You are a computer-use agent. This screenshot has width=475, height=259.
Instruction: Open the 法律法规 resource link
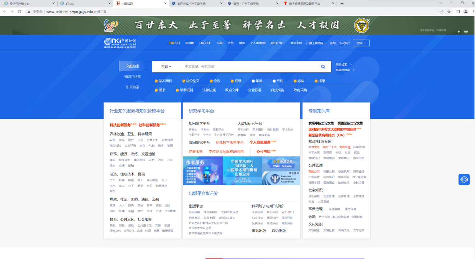click(209, 90)
